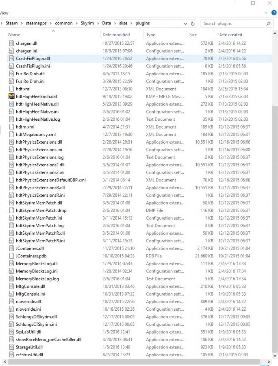Click the hdtPhysicsExtensions.dll file icon

[11, 142]
